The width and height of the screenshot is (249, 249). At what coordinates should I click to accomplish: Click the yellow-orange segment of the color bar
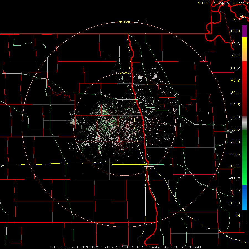pyautogui.click(x=244, y=49)
